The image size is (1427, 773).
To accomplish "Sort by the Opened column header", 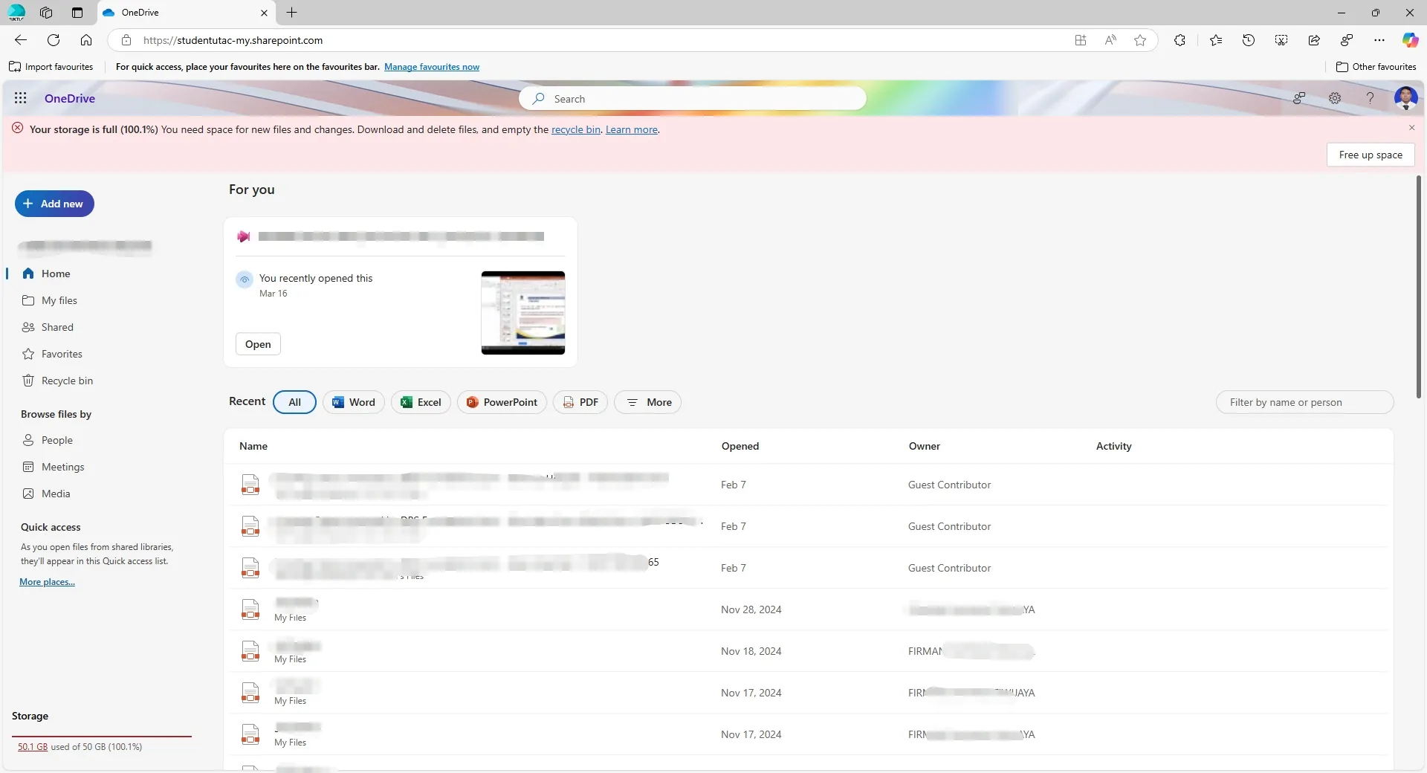I will click(740, 446).
